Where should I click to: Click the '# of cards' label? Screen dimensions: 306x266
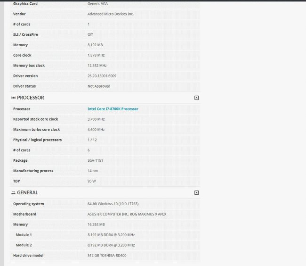click(x=22, y=24)
